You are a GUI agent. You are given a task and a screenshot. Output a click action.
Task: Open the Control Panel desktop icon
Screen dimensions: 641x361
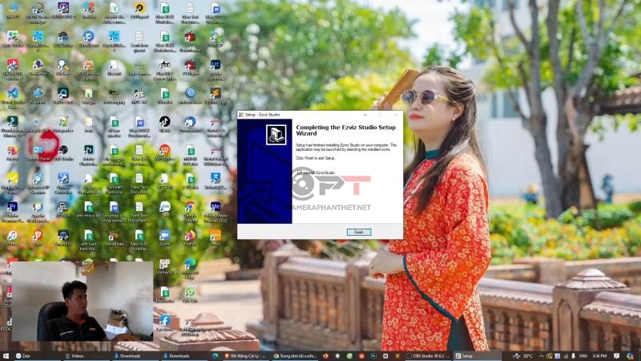coord(38,153)
